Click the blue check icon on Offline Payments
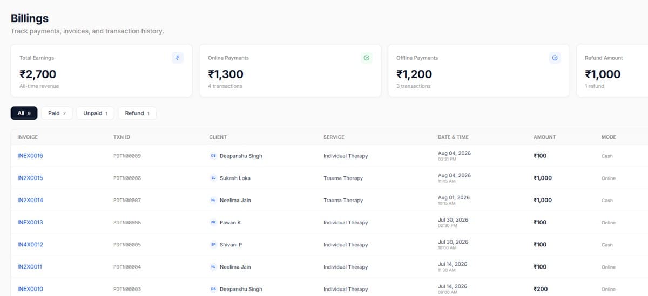Image resolution: width=648 pixels, height=296 pixels. pos(555,58)
